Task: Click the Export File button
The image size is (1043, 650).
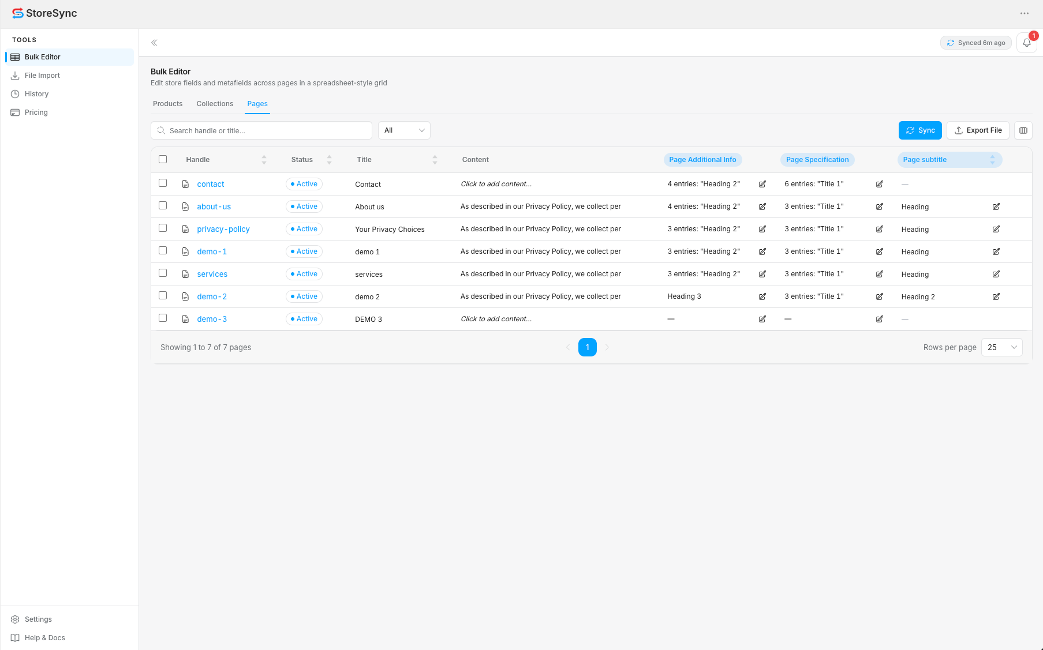Action: click(x=978, y=130)
